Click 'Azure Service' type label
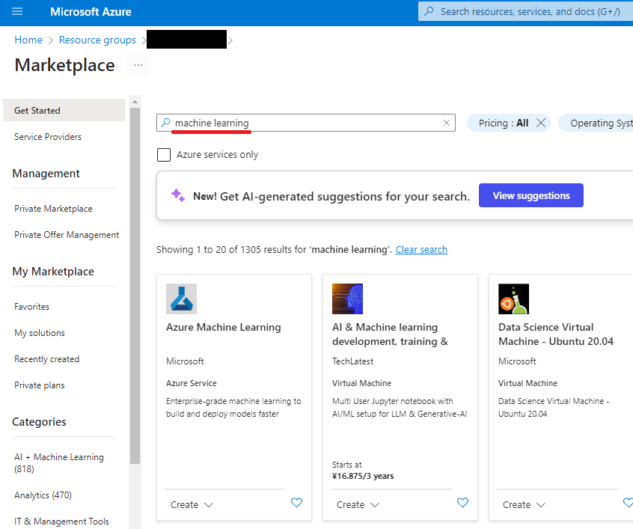The image size is (633, 529). (x=192, y=383)
